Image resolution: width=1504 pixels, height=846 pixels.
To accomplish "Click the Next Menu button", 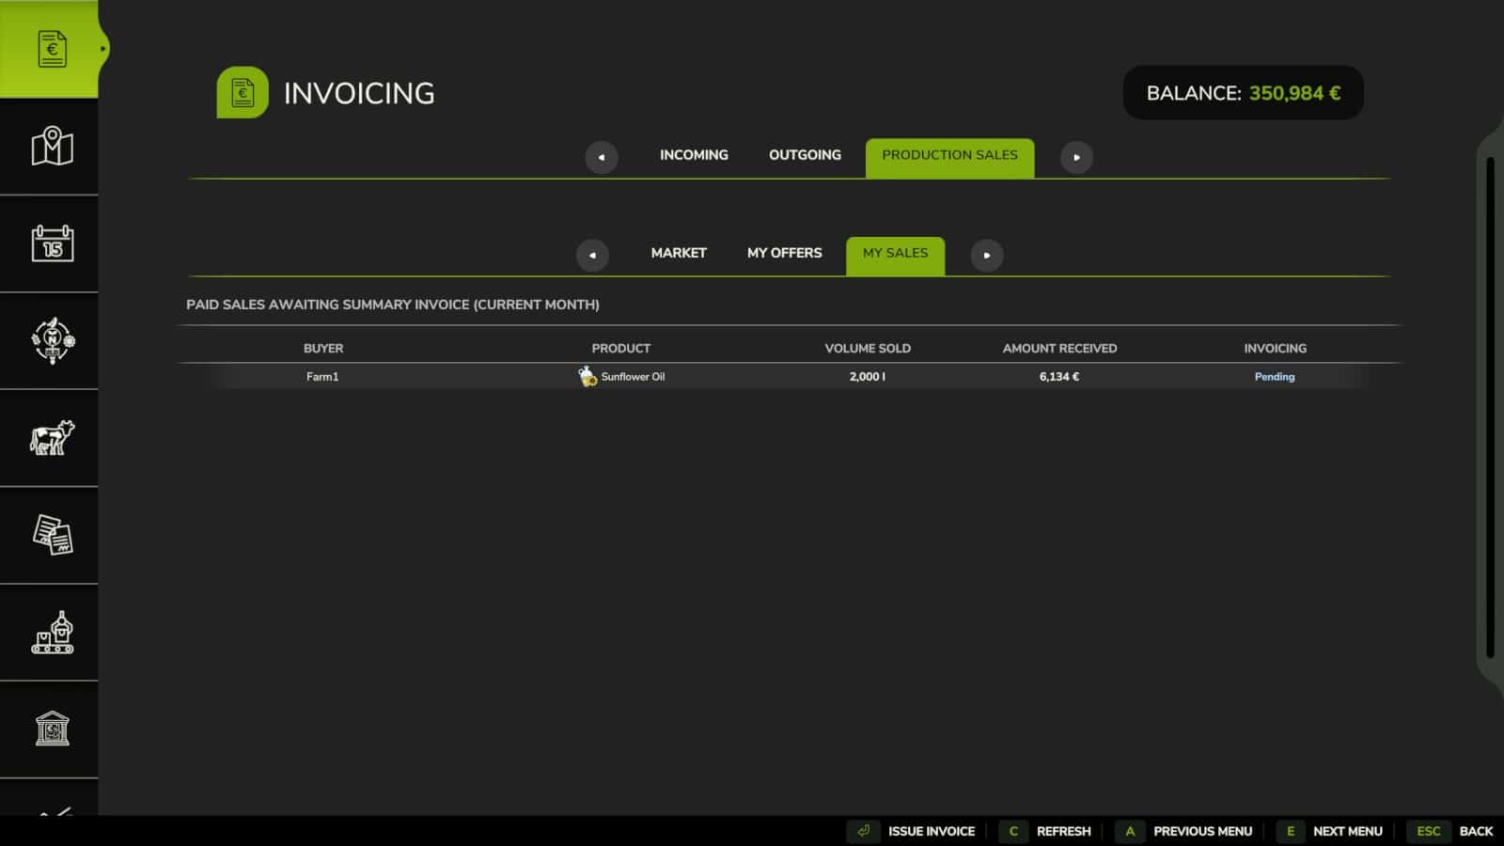I will [x=1347, y=831].
